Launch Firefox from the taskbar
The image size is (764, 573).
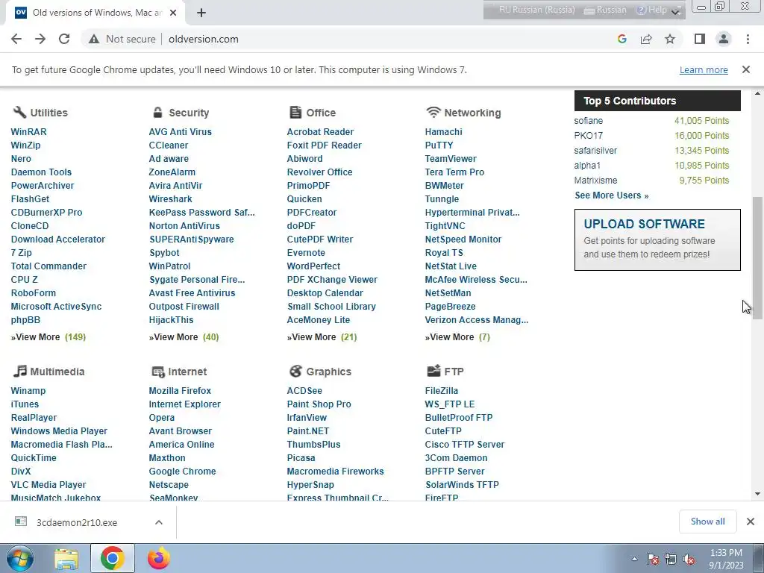coord(158,558)
